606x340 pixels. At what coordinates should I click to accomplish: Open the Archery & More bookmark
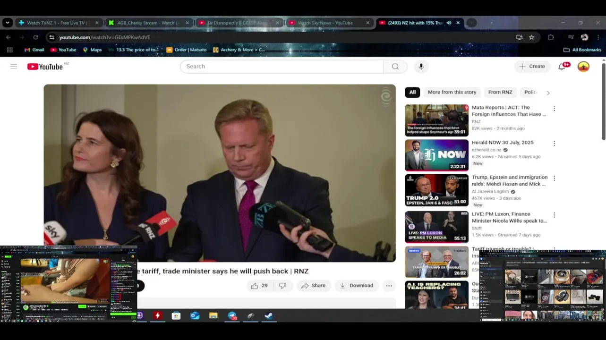239,50
